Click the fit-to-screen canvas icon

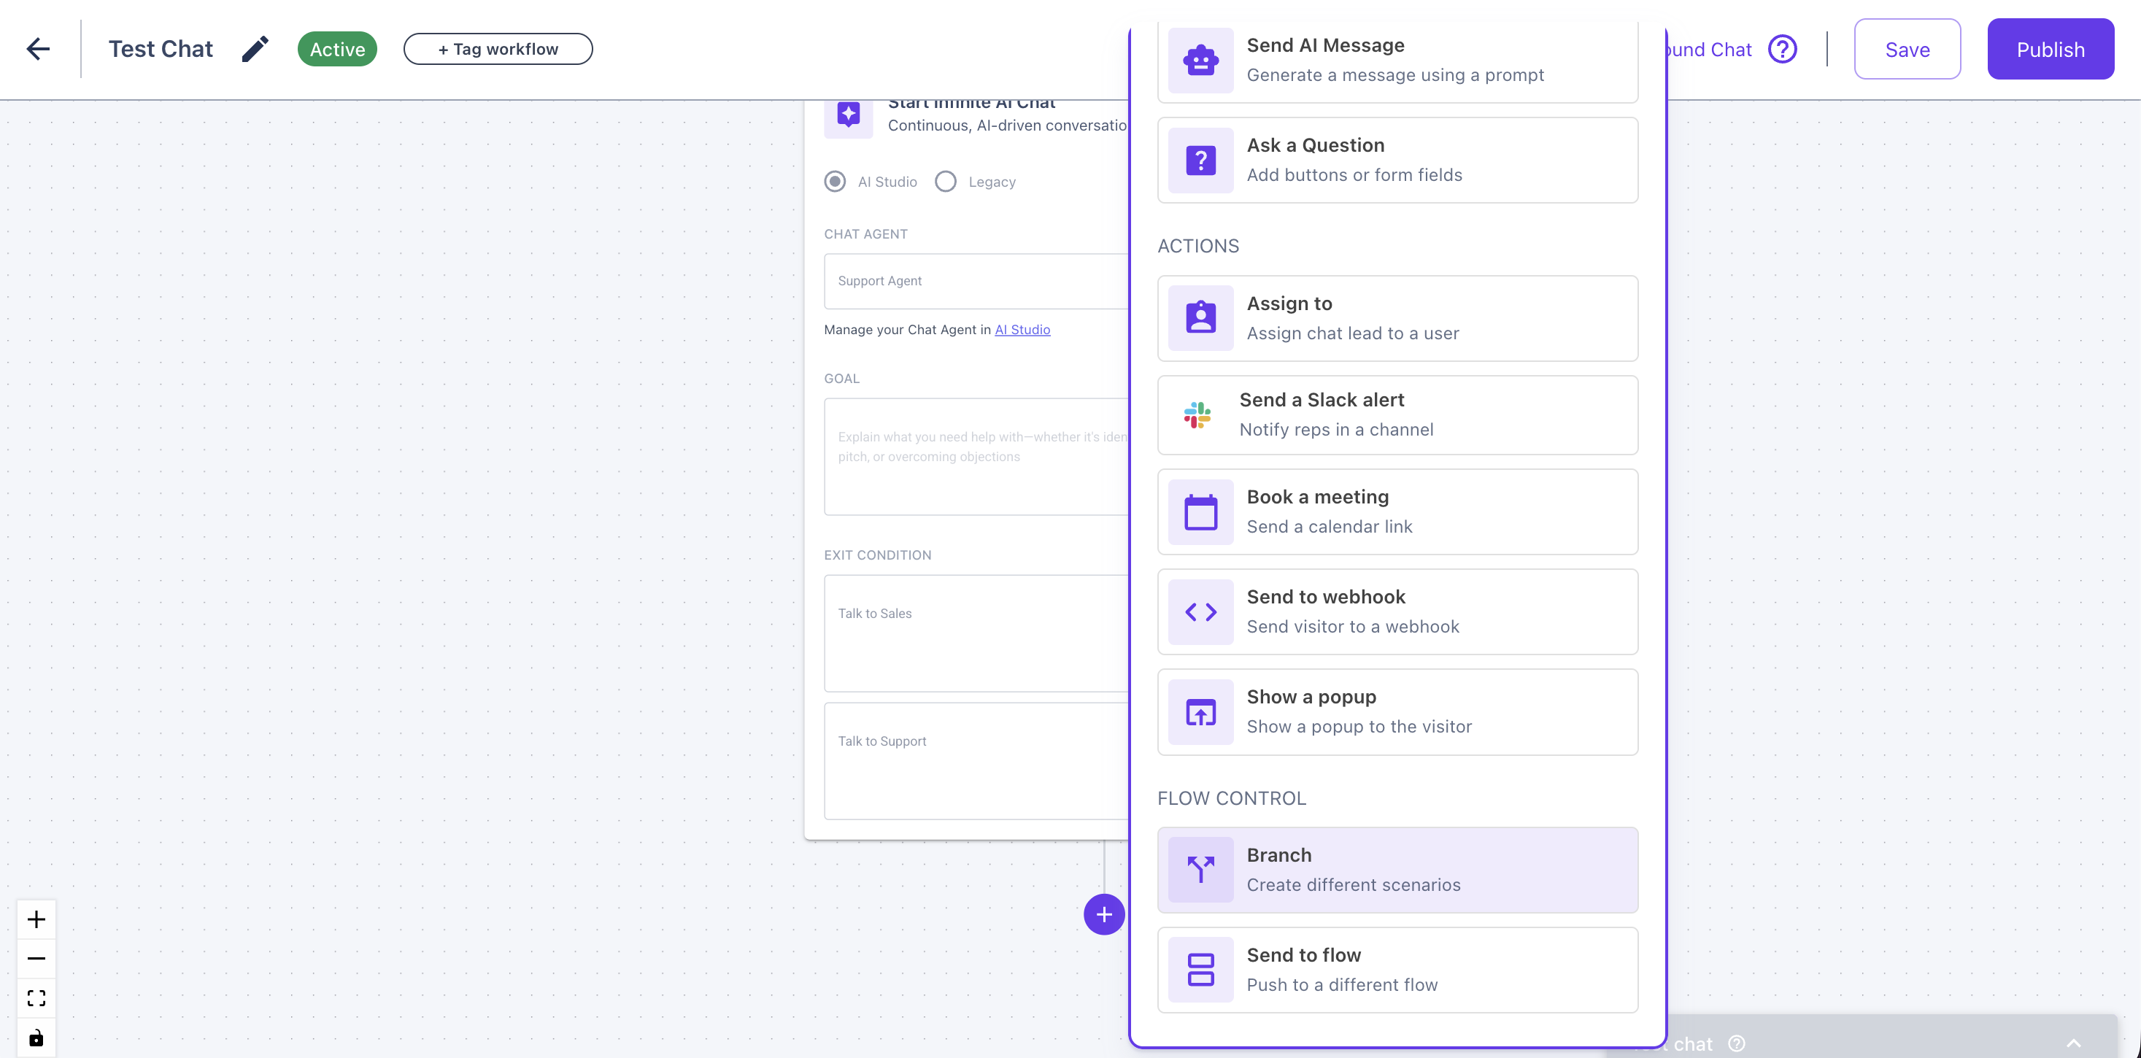(36, 998)
